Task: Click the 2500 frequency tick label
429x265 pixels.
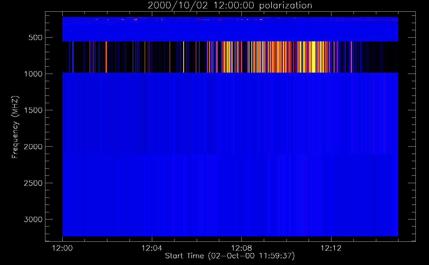Action: pyautogui.click(x=33, y=183)
